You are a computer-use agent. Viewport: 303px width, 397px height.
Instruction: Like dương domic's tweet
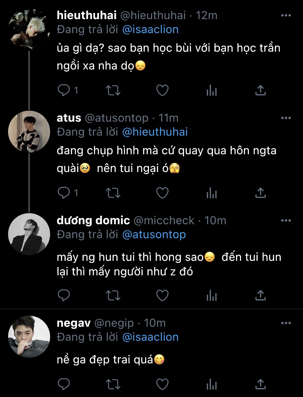click(162, 296)
